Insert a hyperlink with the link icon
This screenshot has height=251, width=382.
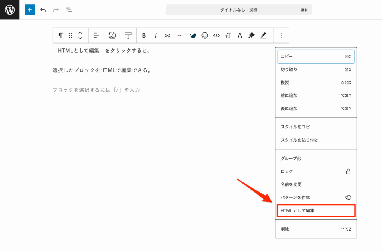point(167,35)
